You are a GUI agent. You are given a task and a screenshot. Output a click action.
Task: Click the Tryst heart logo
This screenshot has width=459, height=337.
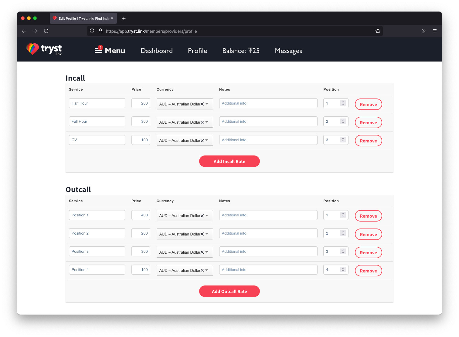[x=33, y=49]
